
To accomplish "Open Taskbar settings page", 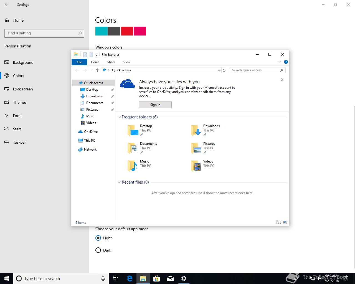I will 44,142.
